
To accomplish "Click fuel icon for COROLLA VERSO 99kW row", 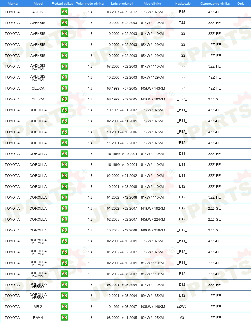I will [65, 296].
